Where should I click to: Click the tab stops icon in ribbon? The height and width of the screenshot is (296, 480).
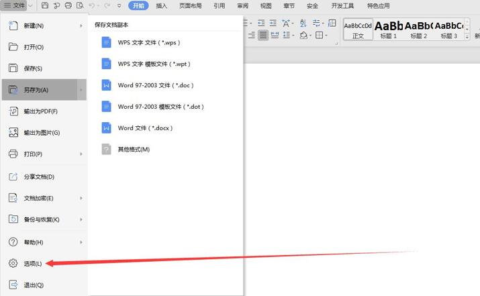click(x=332, y=23)
